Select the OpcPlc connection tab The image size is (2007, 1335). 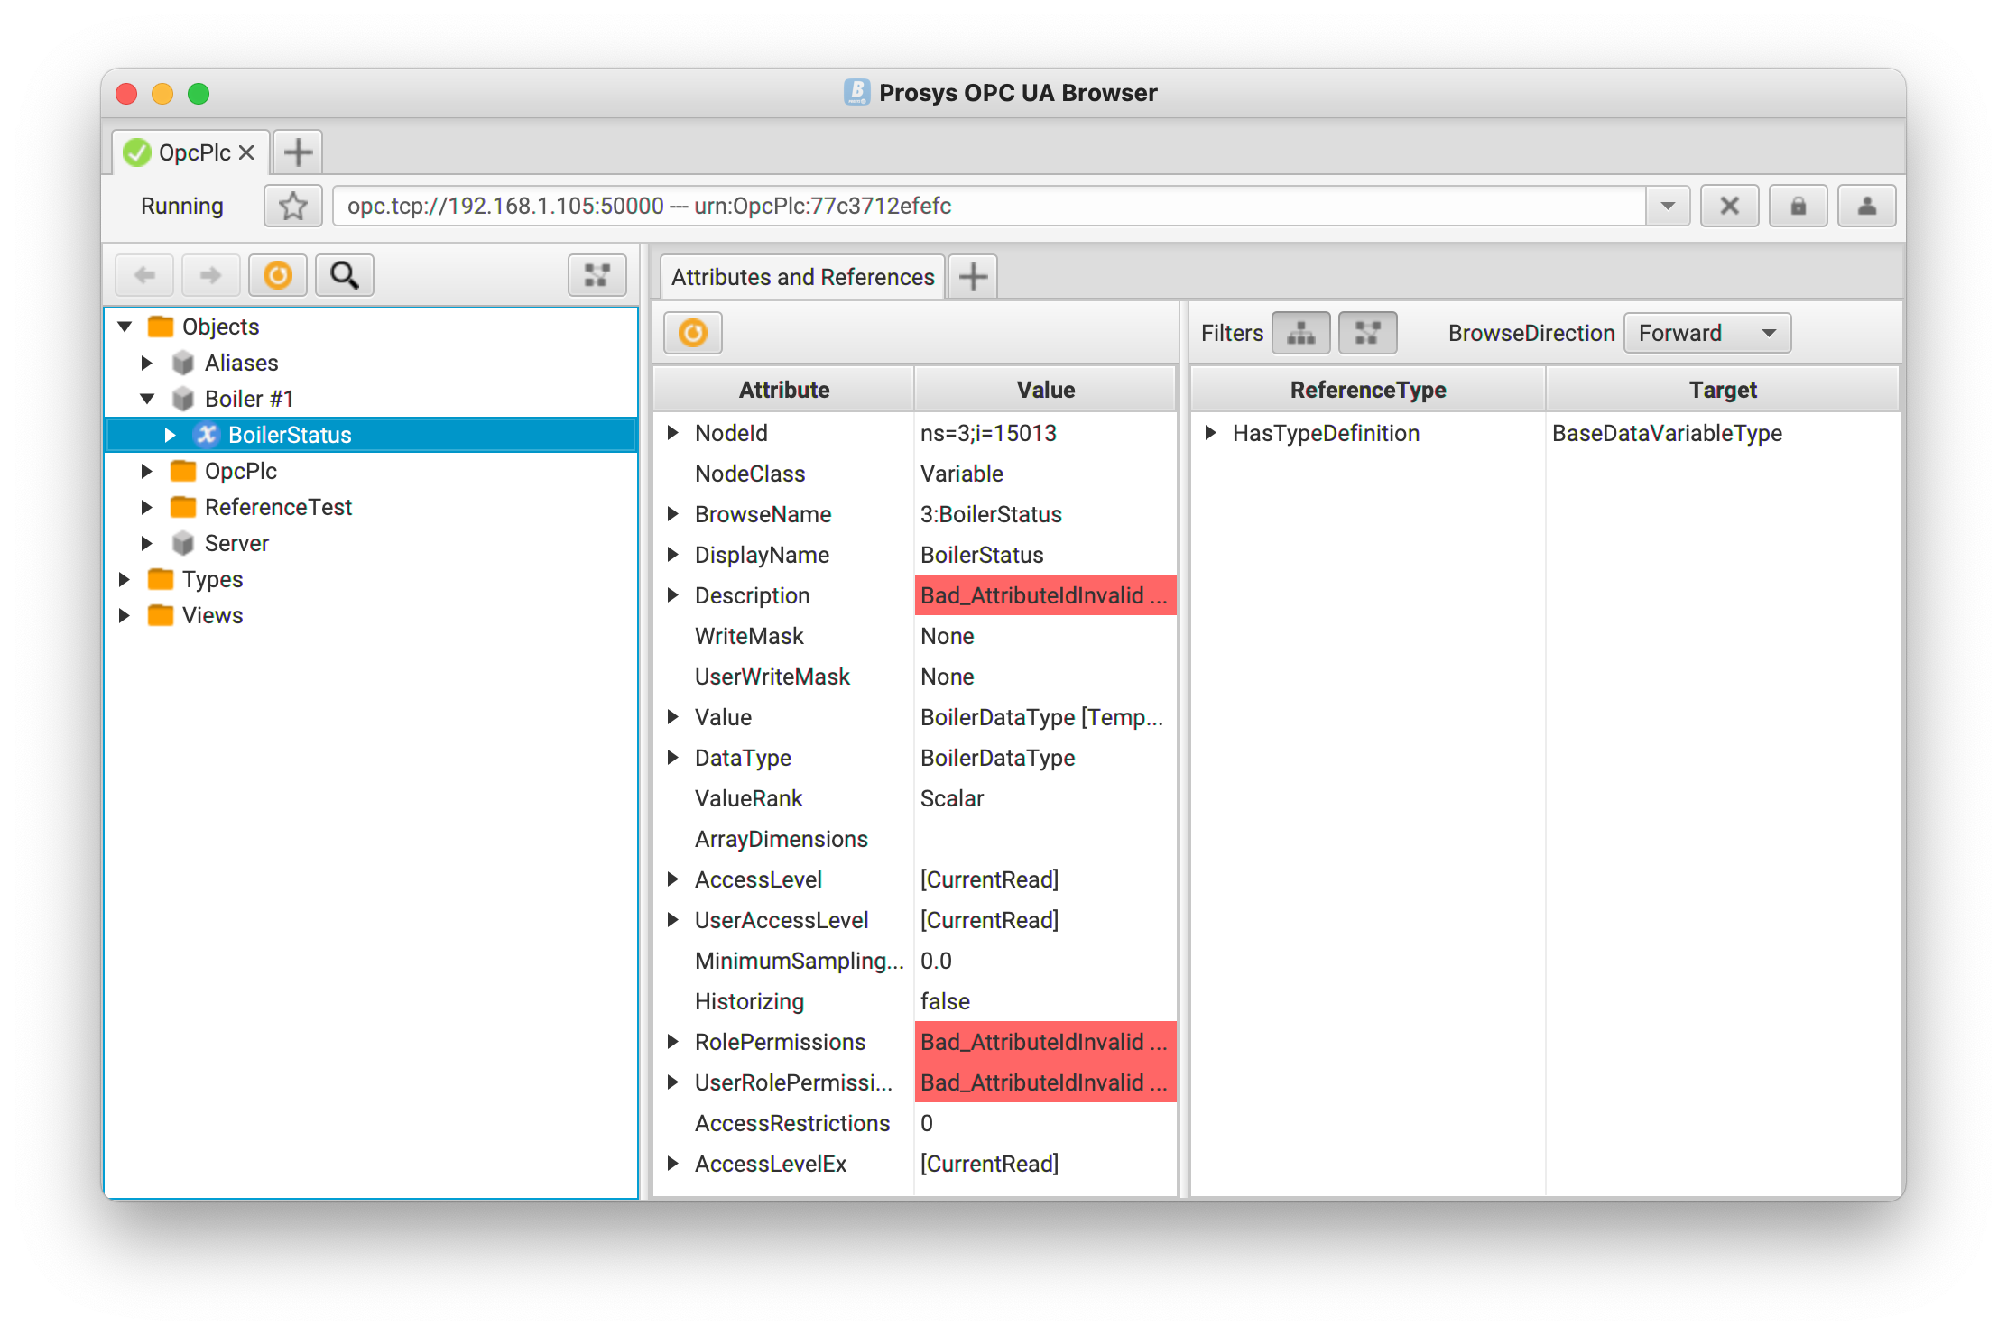pos(193,152)
